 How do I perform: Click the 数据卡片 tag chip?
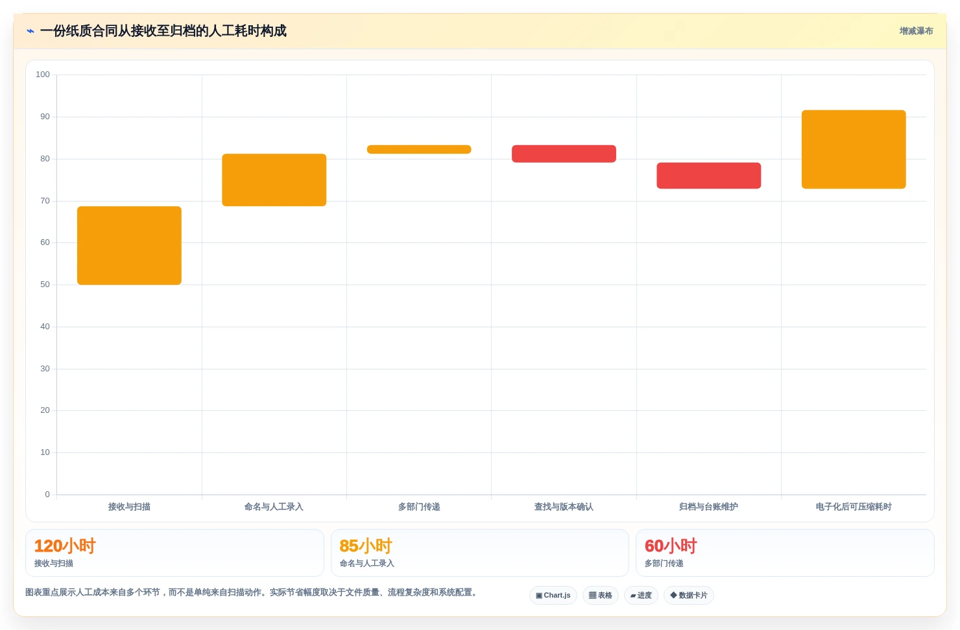689,595
